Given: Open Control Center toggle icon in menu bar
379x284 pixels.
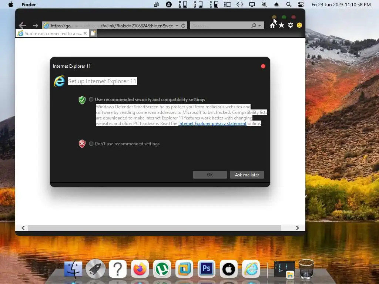Looking at the screenshot, I should (x=301, y=4).
